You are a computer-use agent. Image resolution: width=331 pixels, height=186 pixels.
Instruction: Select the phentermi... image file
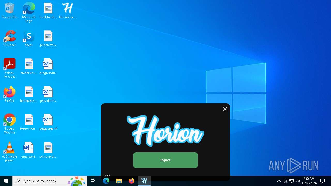coord(48,39)
